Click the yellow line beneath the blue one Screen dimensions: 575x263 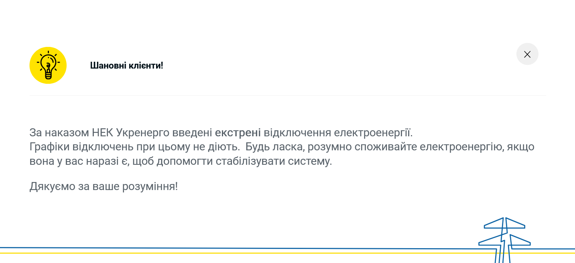click(241, 253)
